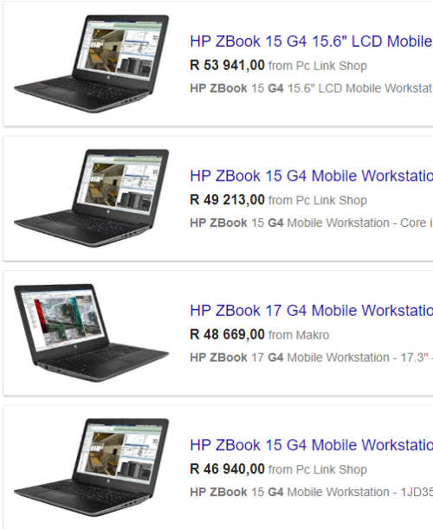Image resolution: width=433 pixels, height=529 pixels.
Task: Click Pc Link Shop beside R 49 213,00
Action: (332, 200)
